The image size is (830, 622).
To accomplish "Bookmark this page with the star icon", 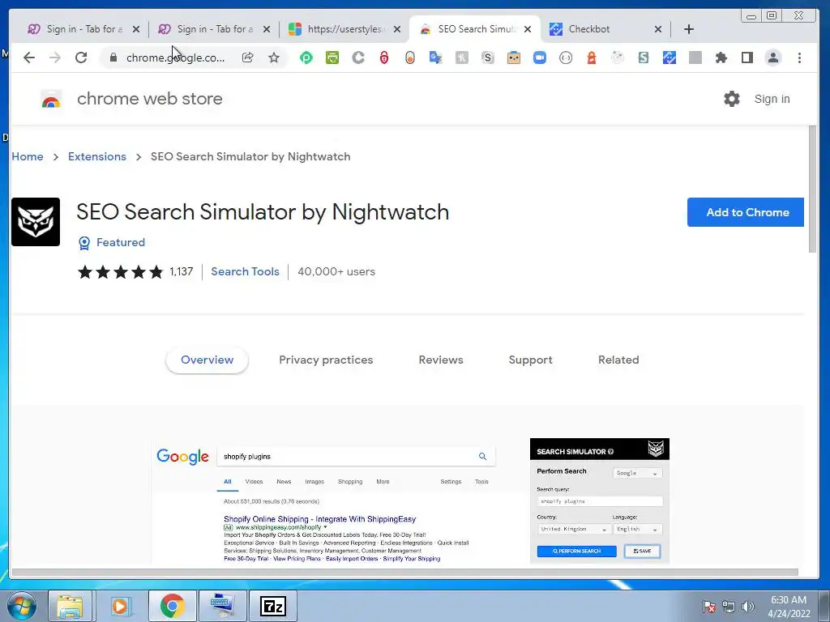I will pyautogui.click(x=274, y=58).
